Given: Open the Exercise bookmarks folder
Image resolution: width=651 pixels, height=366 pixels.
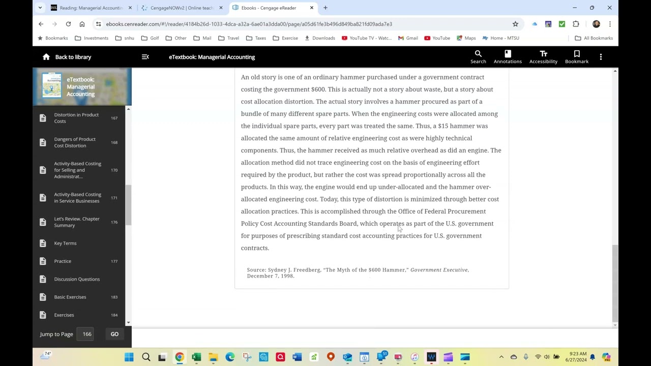Looking at the screenshot, I should tap(285, 38).
